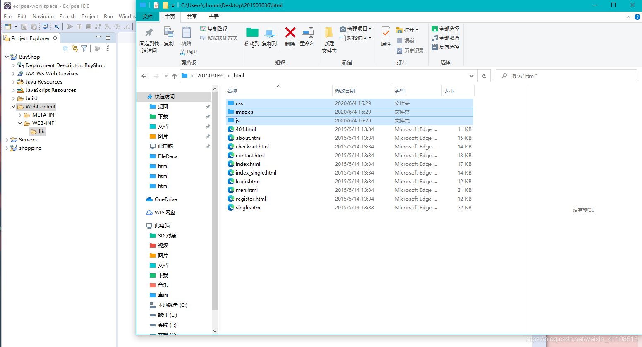Open the File (文件) ribbon tab
Viewport: 642px width, 347px height.
(x=148, y=17)
